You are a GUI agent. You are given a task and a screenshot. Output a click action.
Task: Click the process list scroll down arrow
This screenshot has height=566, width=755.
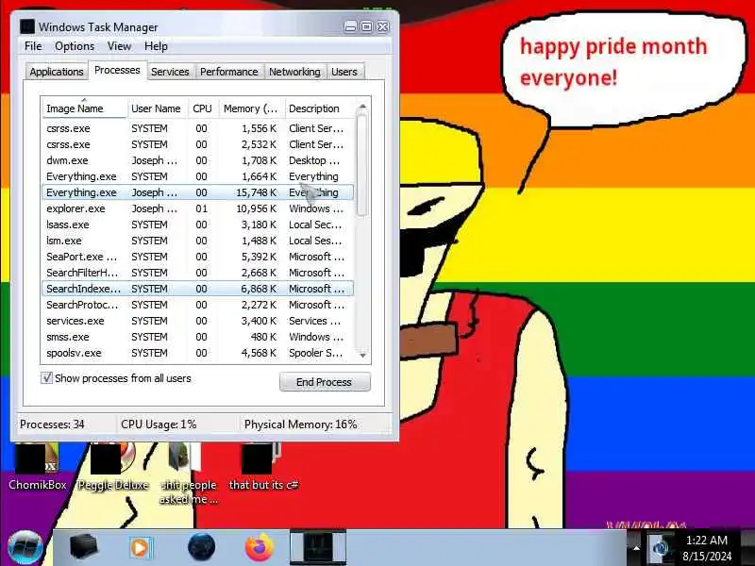(x=363, y=356)
